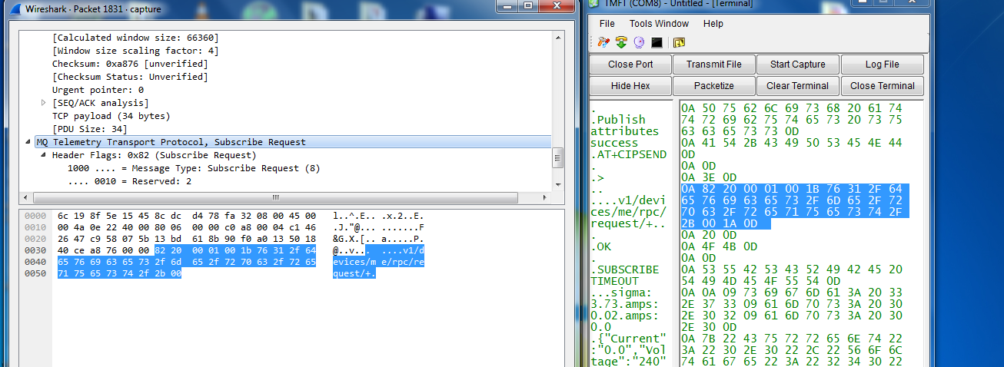Click the yellow window-layout toolbar icon in TMFT
Screen dimensions: 1004x367
click(x=679, y=42)
